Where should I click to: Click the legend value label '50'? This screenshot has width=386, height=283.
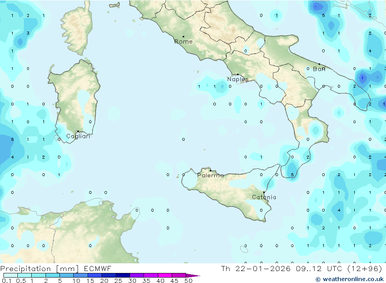tap(189, 281)
